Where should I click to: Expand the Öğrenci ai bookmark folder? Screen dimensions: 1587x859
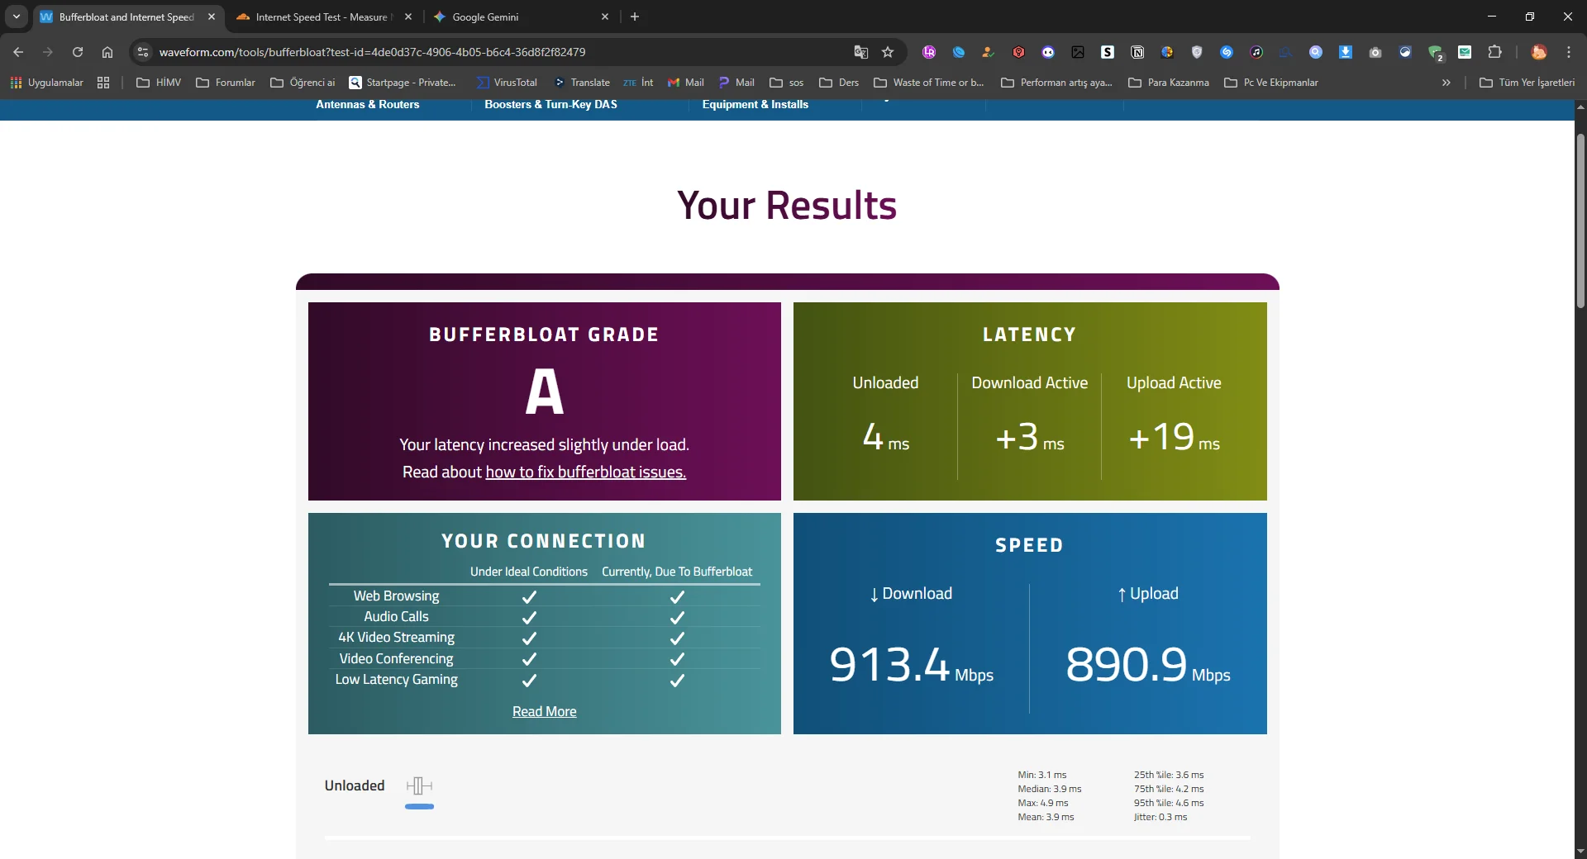(303, 83)
